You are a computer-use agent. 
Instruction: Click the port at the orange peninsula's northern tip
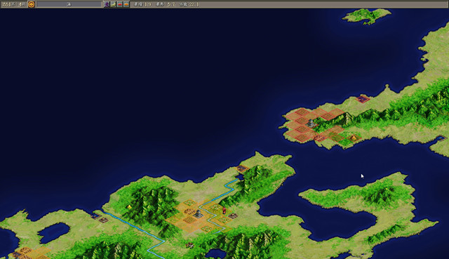pyautogui.click(x=242, y=168)
